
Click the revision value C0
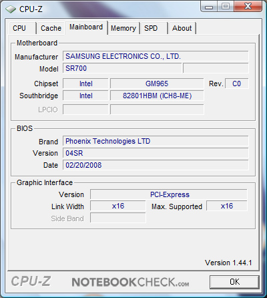(x=237, y=84)
